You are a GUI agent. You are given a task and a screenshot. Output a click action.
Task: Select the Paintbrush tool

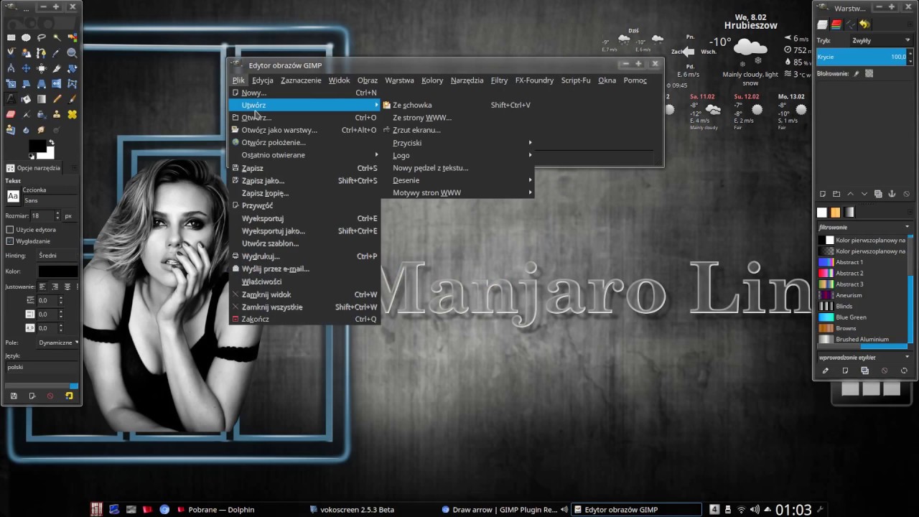click(72, 99)
